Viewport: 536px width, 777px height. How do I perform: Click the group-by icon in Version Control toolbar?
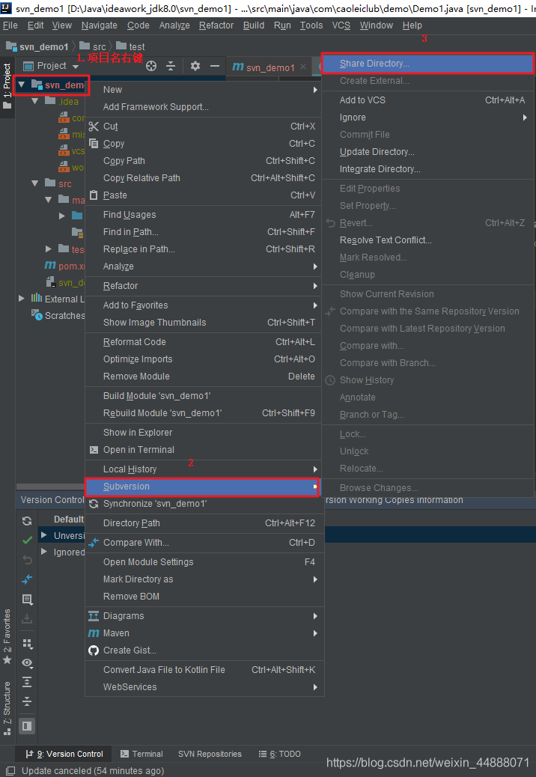pyautogui.click(x=27, y=644)
